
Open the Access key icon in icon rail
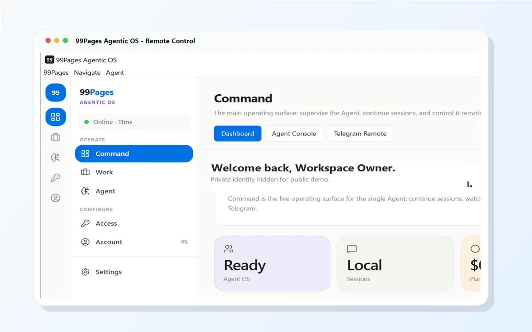(x=55, y=178)
